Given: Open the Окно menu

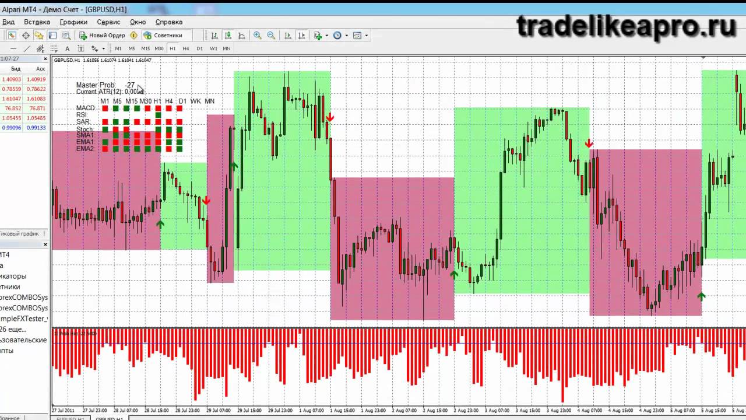Looking at the screenshot, I should tap(138, 22).
